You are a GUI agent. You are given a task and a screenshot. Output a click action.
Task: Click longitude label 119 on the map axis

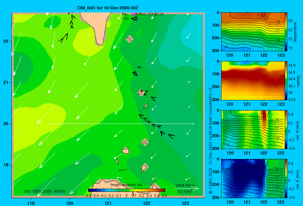(x=31, y=203)
